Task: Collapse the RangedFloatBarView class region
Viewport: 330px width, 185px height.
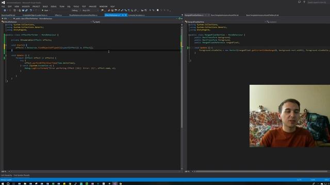Action: (189, 35)
